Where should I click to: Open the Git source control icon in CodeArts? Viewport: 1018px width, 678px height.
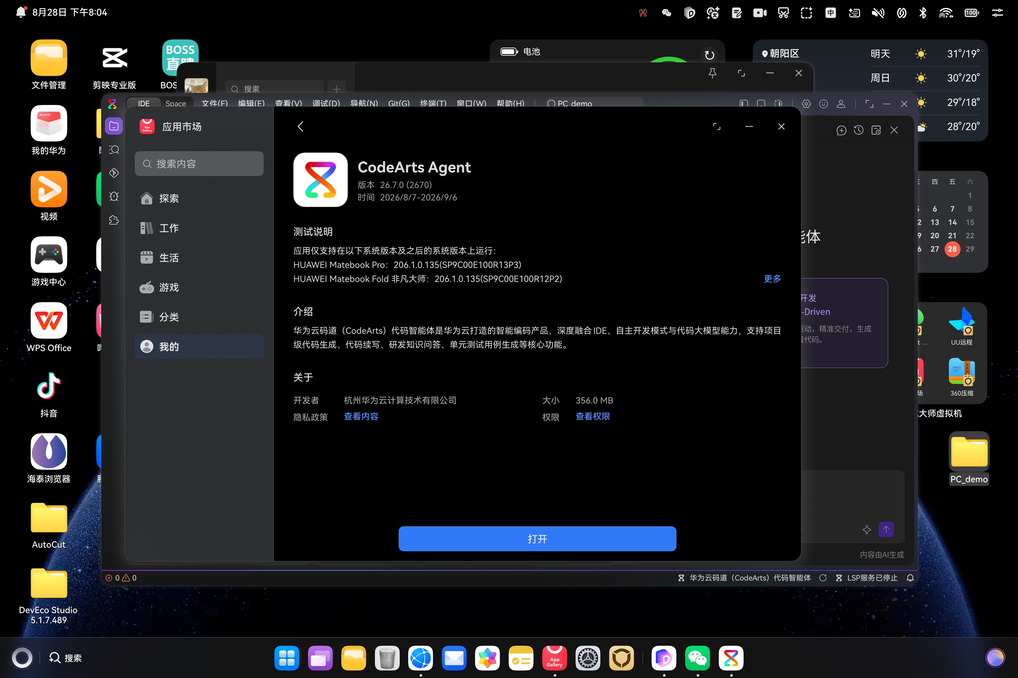coord(114,173)
